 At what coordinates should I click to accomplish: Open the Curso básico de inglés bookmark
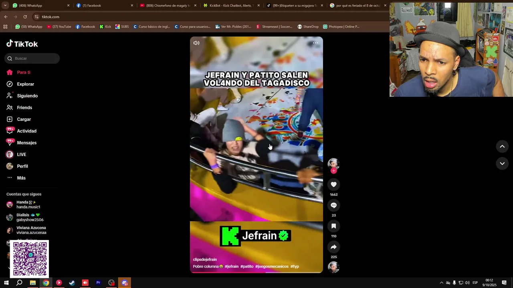(x=151, y=27)
